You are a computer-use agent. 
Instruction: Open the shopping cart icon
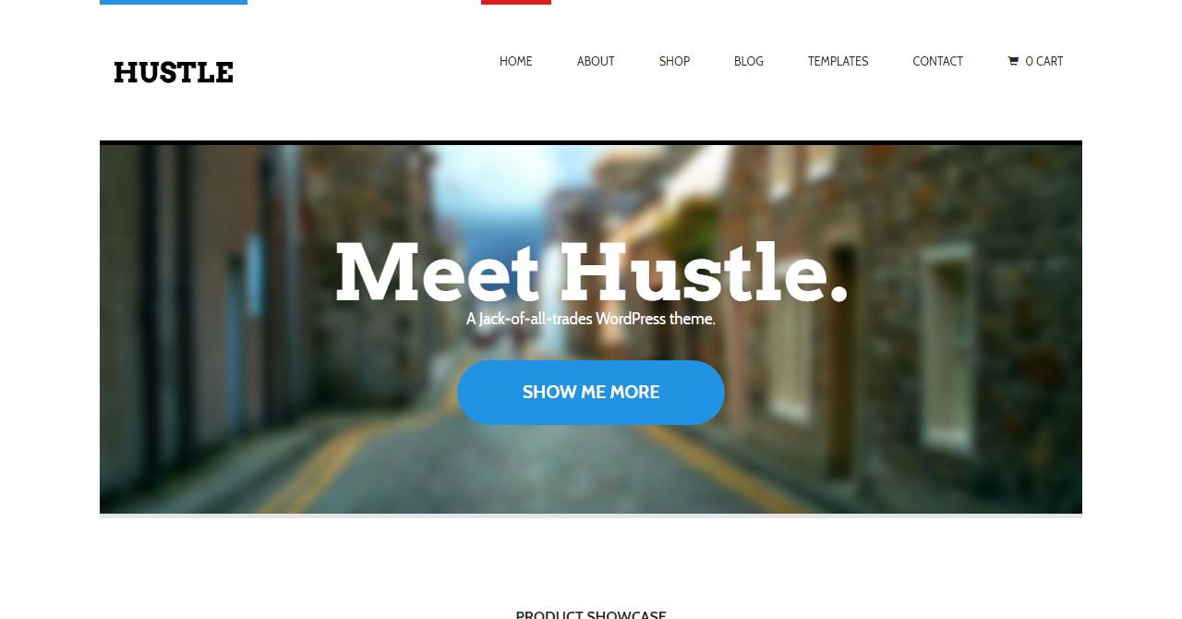click(x=1013, y=62)
